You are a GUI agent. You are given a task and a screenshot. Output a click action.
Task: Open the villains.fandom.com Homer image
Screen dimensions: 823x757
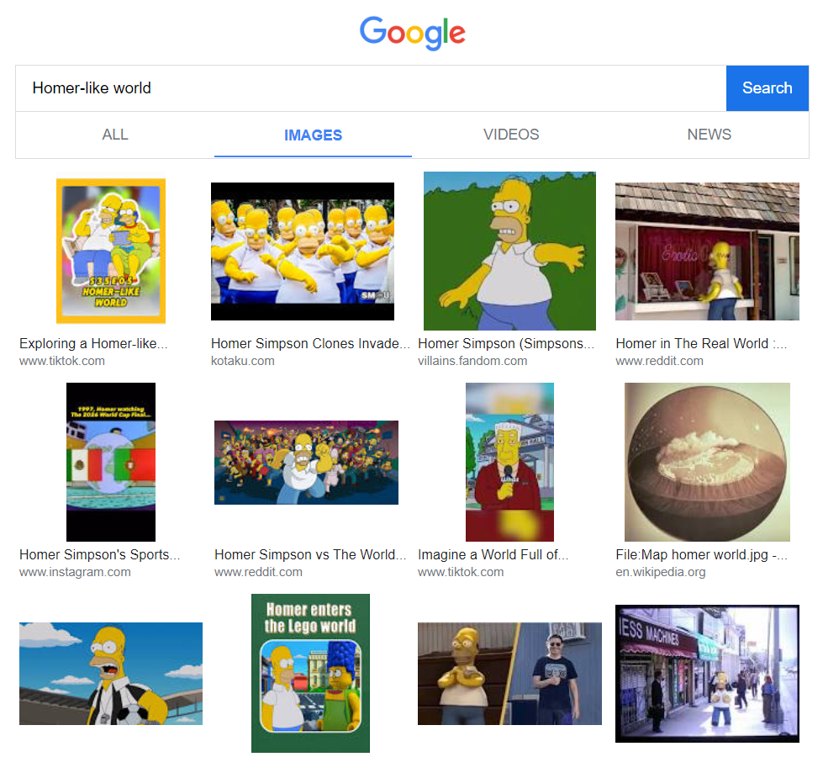(509, 251)
